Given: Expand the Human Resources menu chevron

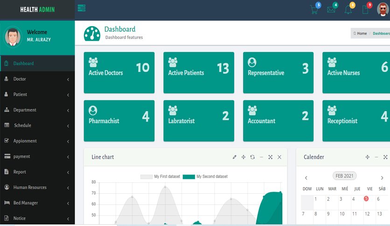Looking at the screenshot, I should [68, 188].
